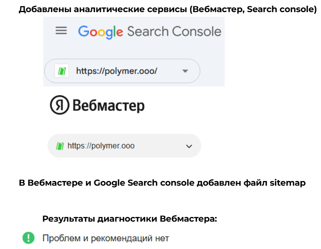Click the green favicon in Search Console property selector
Image resolution: width=321 pixels, height=249 pixels.
click(x=62, y=71)
